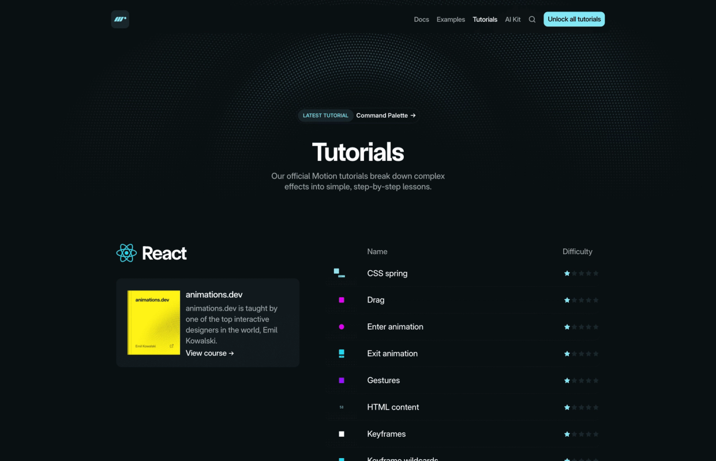Click the Drag tutorial magenta square icon
Screen dimensions: 716x461
342,300
